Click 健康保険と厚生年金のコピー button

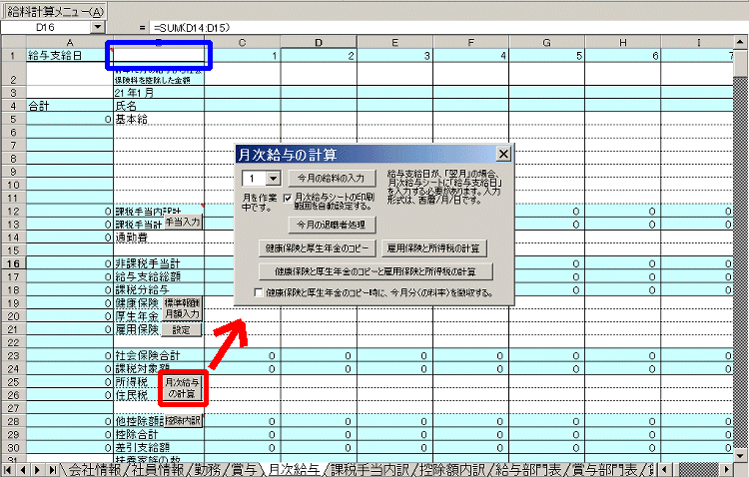(x=317, y=246)
